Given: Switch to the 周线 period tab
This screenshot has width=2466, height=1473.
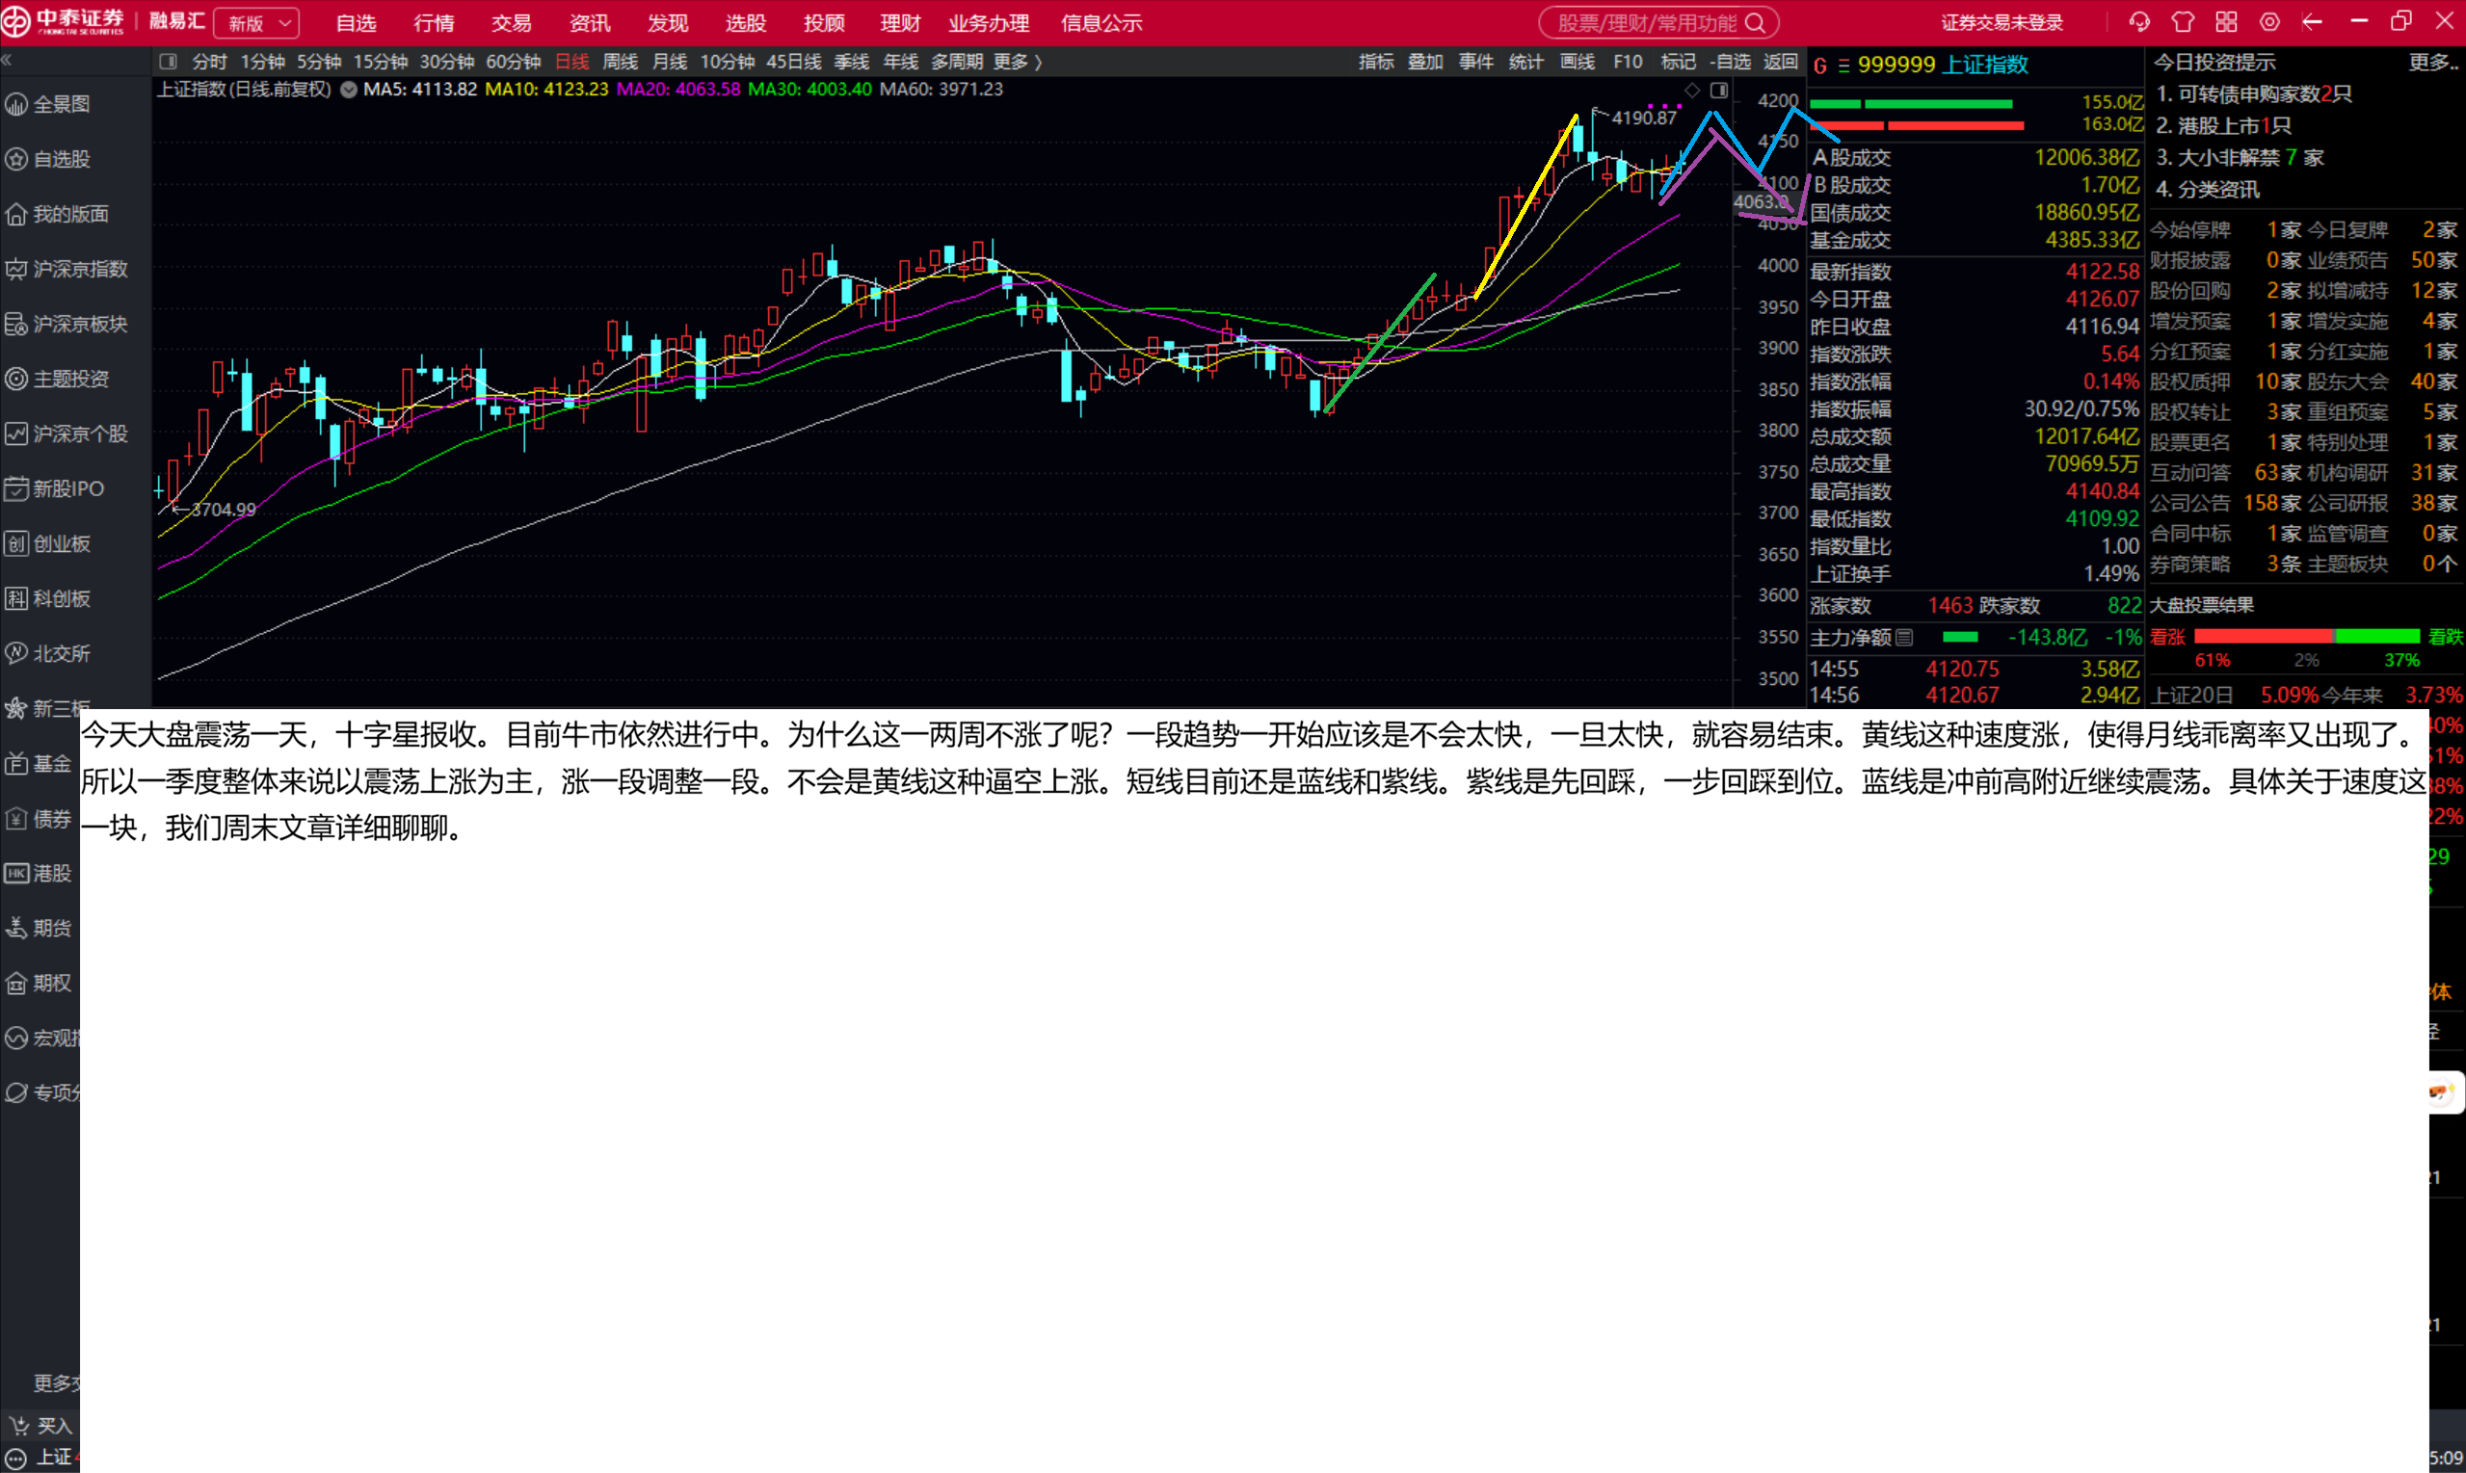Looking at the screenshot, I should (x=620, y=62).
